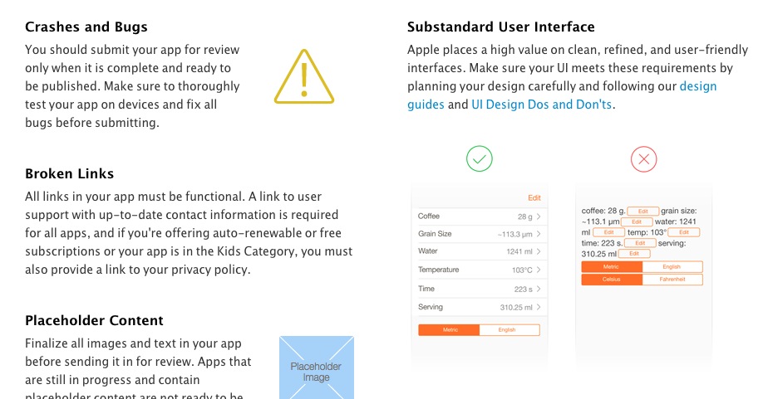Click the Substandard User Interface heading
This screenshot has width=768, height=399.
coord(500,27)
